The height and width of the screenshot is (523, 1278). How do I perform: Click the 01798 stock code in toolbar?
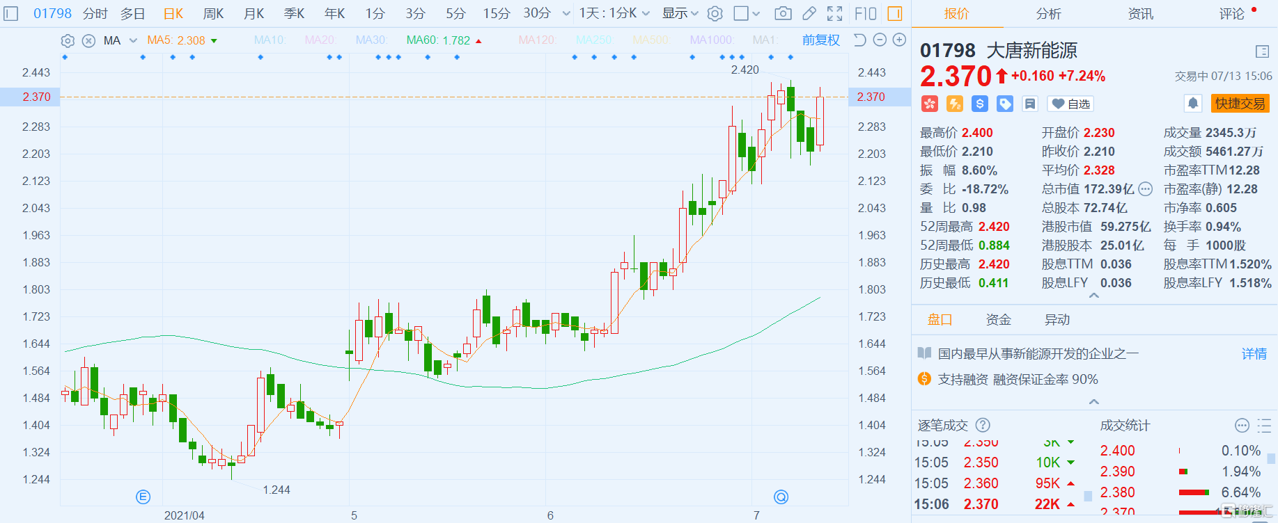pos(53,13)
